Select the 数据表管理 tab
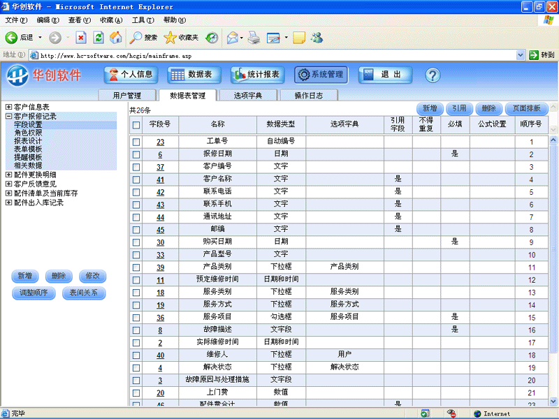Viewport: 559px width, 419px height. (x=187, y=95)
